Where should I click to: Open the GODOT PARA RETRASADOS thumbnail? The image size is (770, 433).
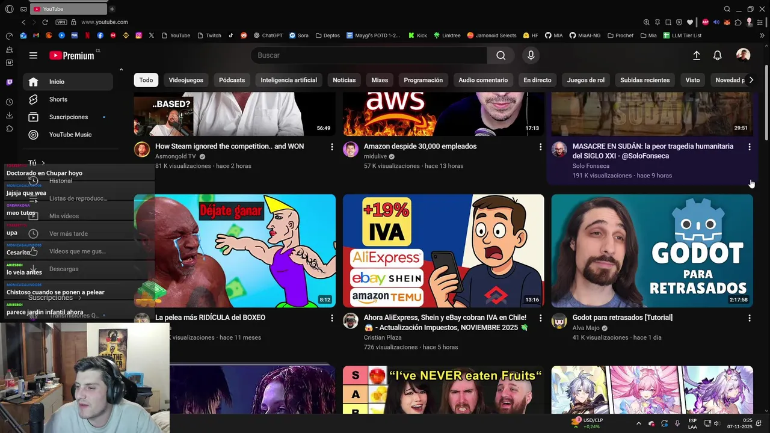pos(652,251)
